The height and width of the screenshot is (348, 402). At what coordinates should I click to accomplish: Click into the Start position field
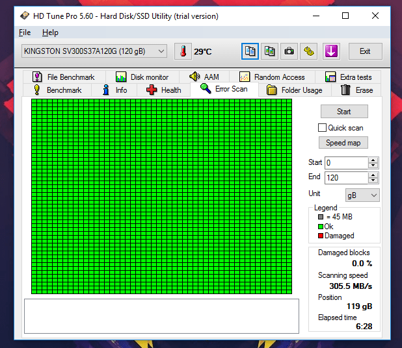[x=346, y=163]
